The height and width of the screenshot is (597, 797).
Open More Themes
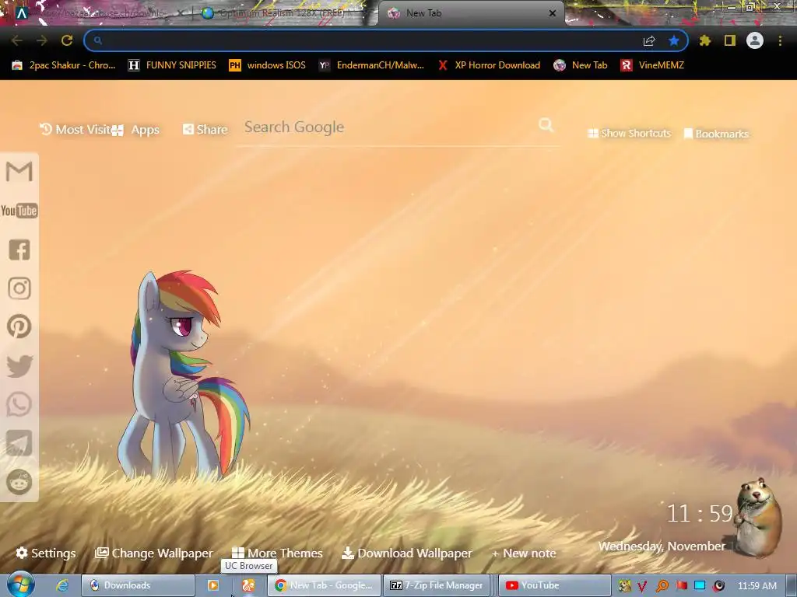click(x=277, y=553)
